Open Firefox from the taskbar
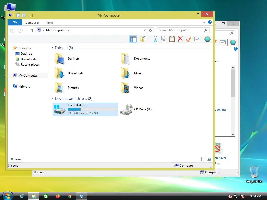This screenshot has width=267, height=200. pyautogui.click(x=58, y=196)
